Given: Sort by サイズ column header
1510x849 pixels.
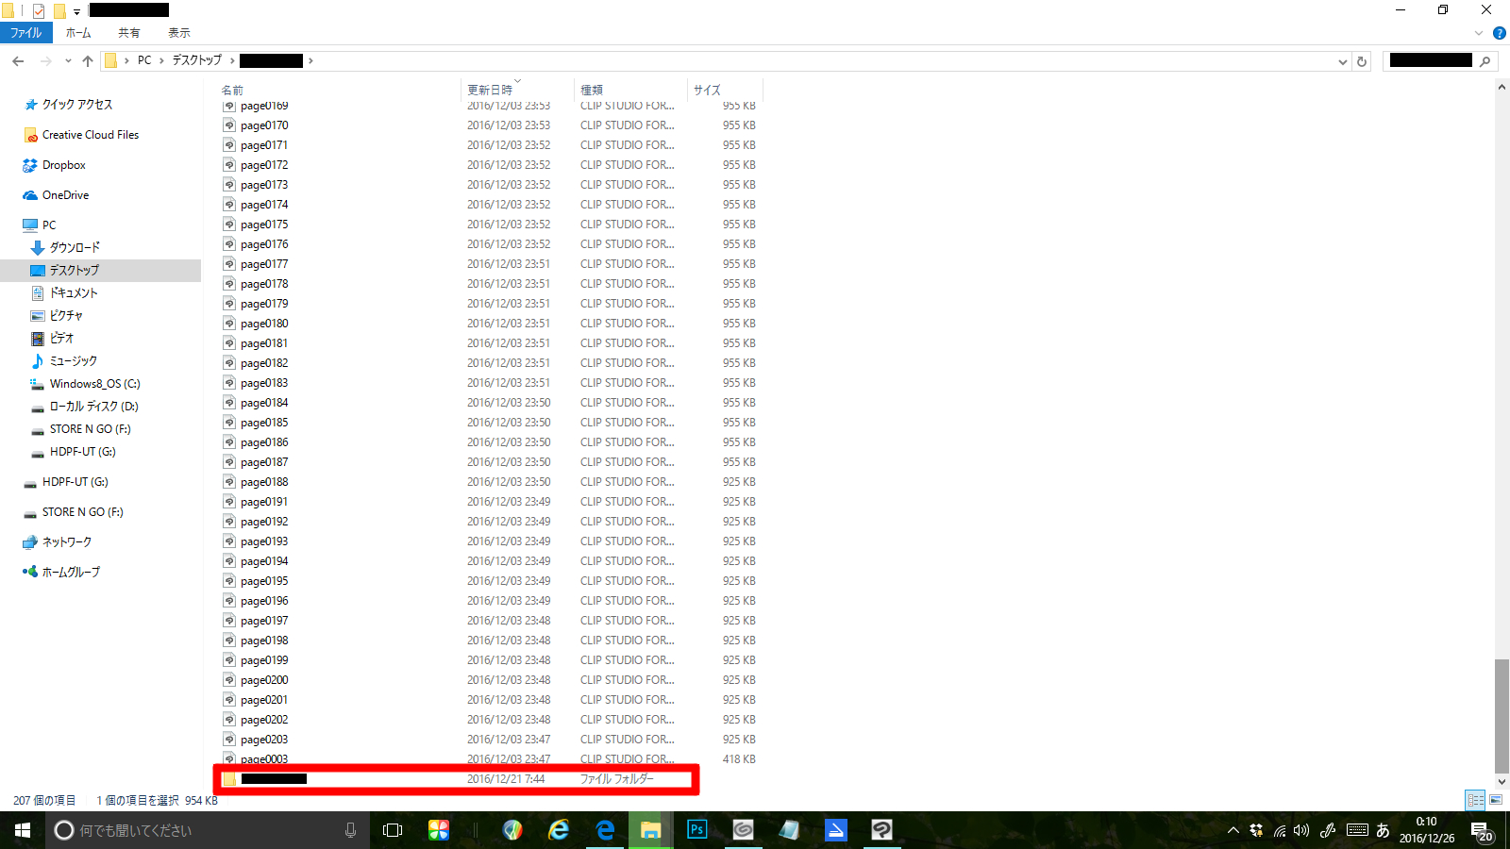Looking at the screenshot, I should point(707,90).
